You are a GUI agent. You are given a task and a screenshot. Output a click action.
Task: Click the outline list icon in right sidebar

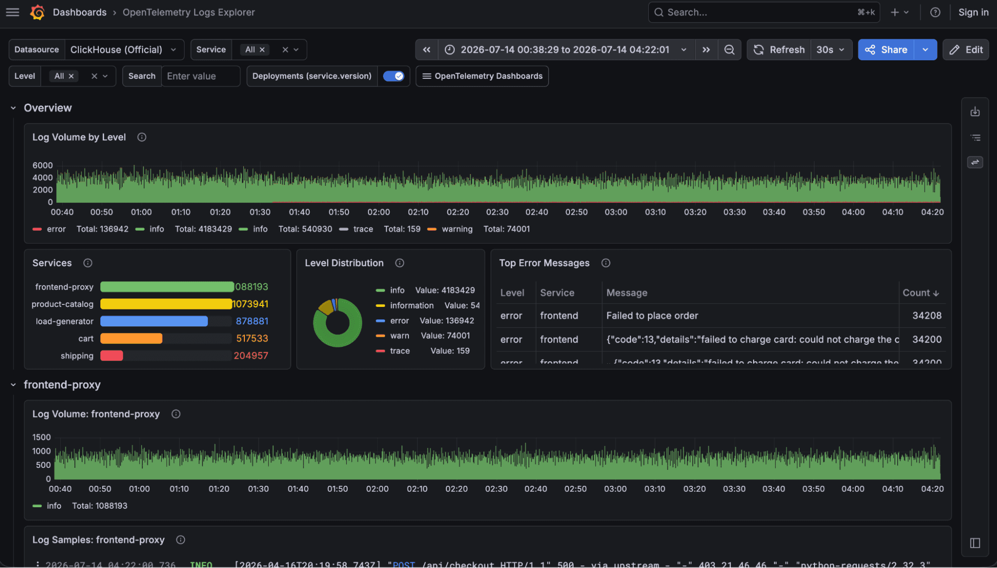(x=975, y=138)
